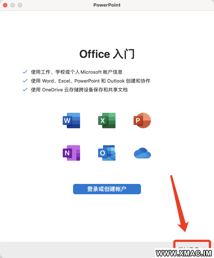This screenshot has width=214, height=258.
Task: Click the Word app icon
Action: coord(71,121)
